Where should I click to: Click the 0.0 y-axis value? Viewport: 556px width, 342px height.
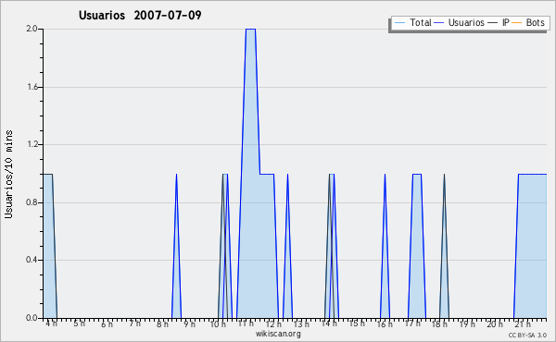pos(32,318)
